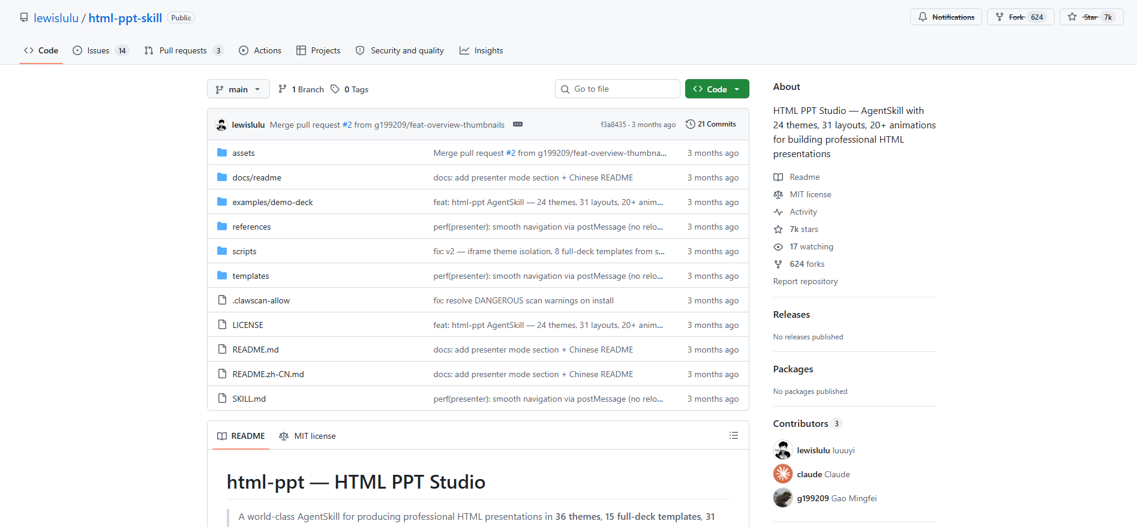Click the repository icon beside lewislulu
1137x527 pixels.
pos(24,17)
